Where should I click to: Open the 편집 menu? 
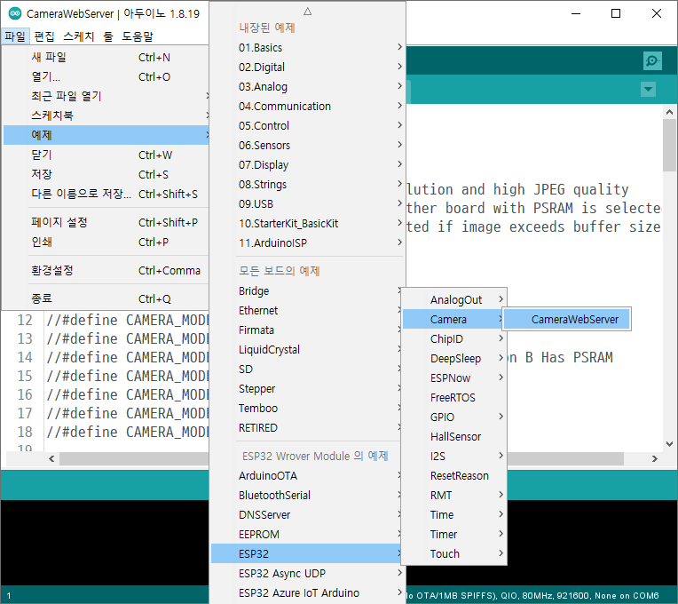[44, 36]
